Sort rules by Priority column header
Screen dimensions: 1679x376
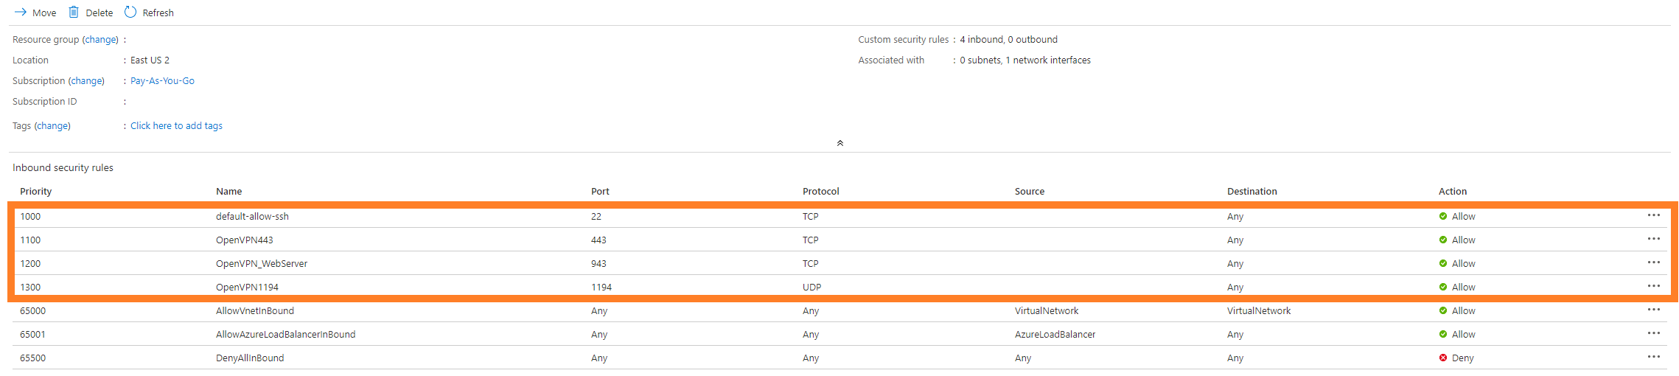pyautogui.click(x=36, y=191)
